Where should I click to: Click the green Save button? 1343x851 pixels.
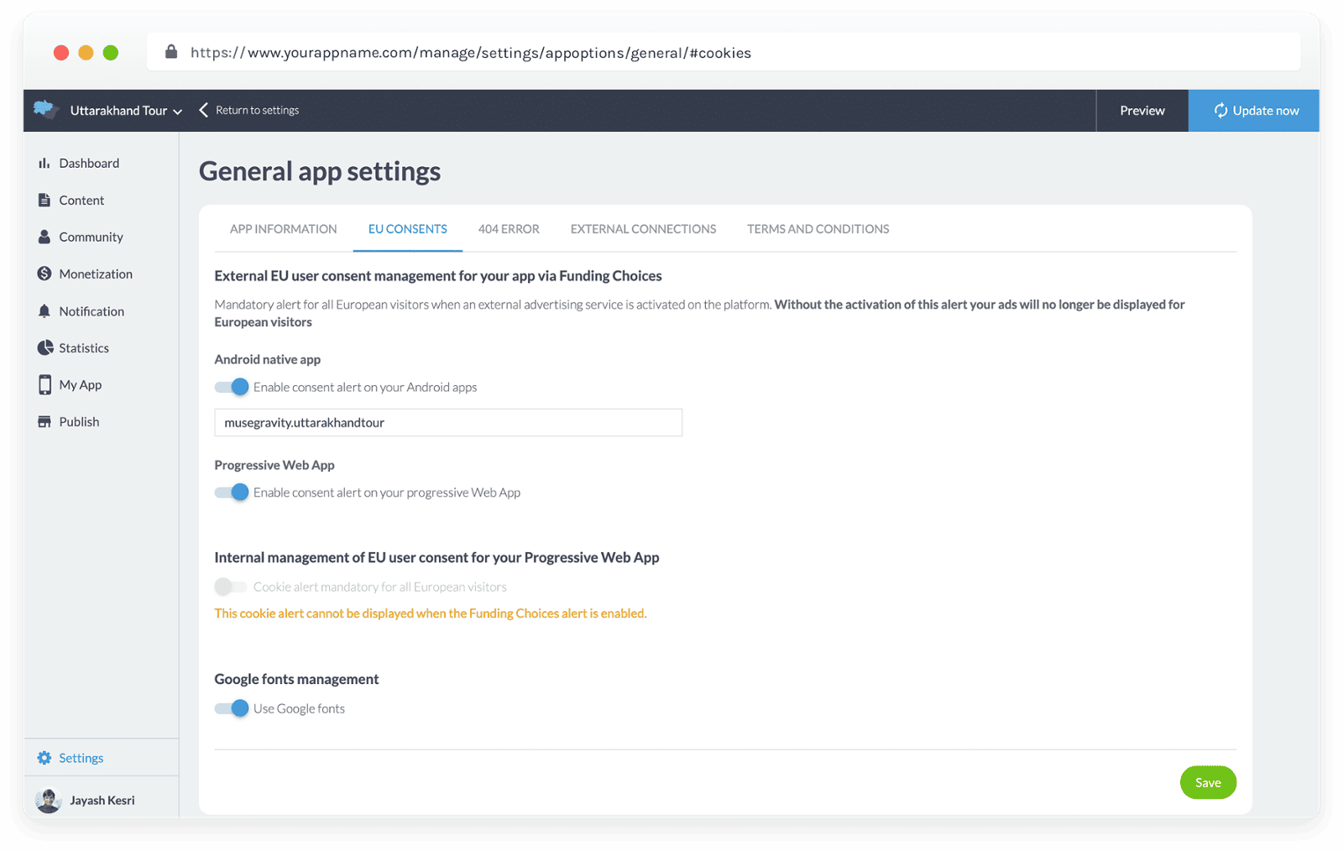pos(1207,783)
